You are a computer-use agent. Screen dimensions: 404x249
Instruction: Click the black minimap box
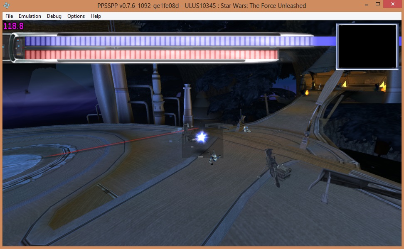point(367,46)
